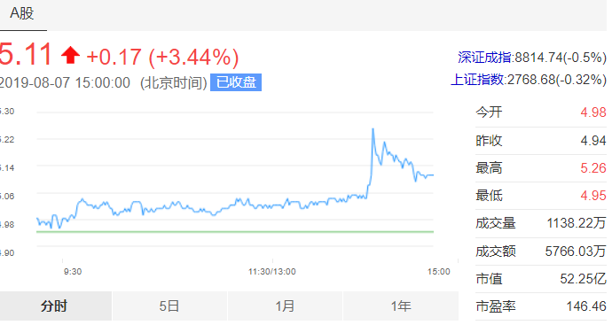Click the 市盈率 value 146.46
This screenshot has height=325, width=612.
coord(586,306)
